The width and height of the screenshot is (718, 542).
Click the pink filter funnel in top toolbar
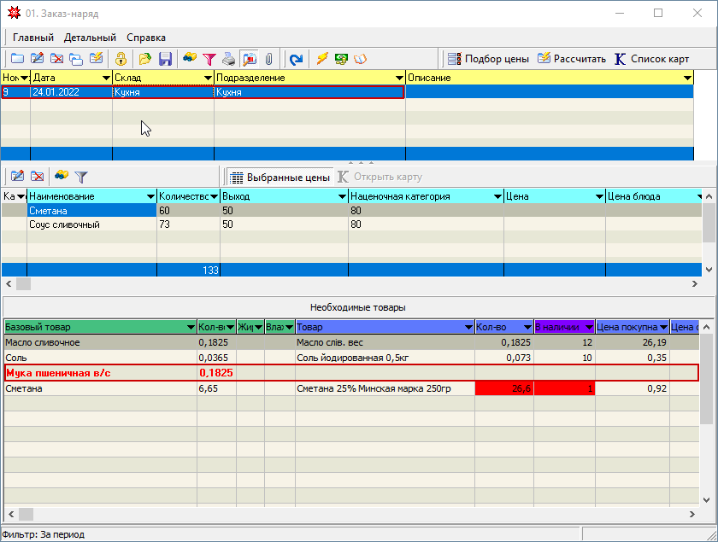pos(209,59)
